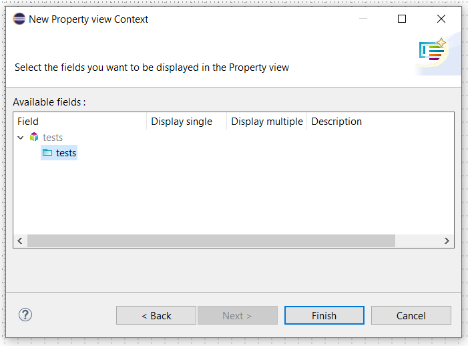Click the help question mark icon
Viewport: 468px width, 346px height.
click(x=25, y=315)
